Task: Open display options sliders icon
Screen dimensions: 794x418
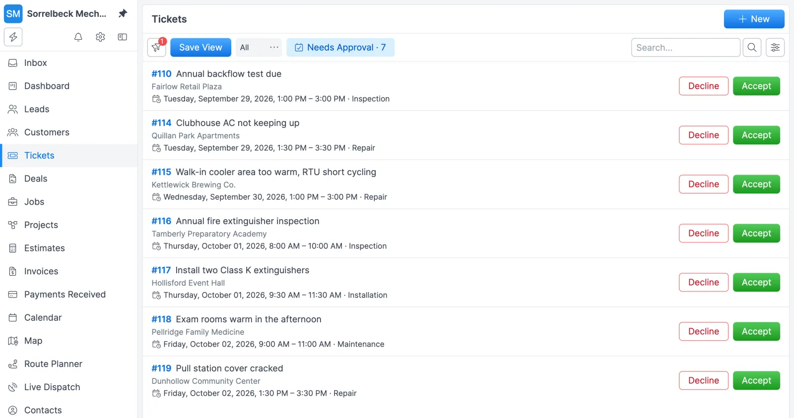Action: 775,48
